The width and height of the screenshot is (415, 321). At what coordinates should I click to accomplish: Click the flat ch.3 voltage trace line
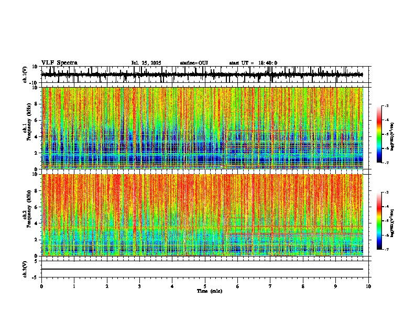point(202,269)
